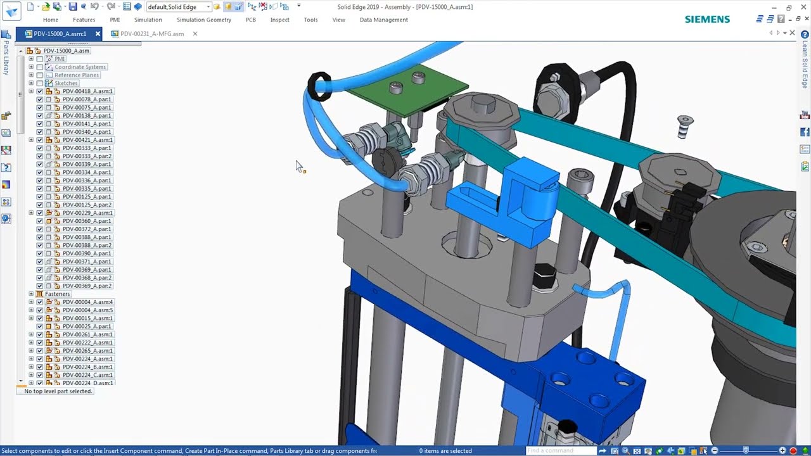
Task: Click the New document icon
Action: (29, 6)
